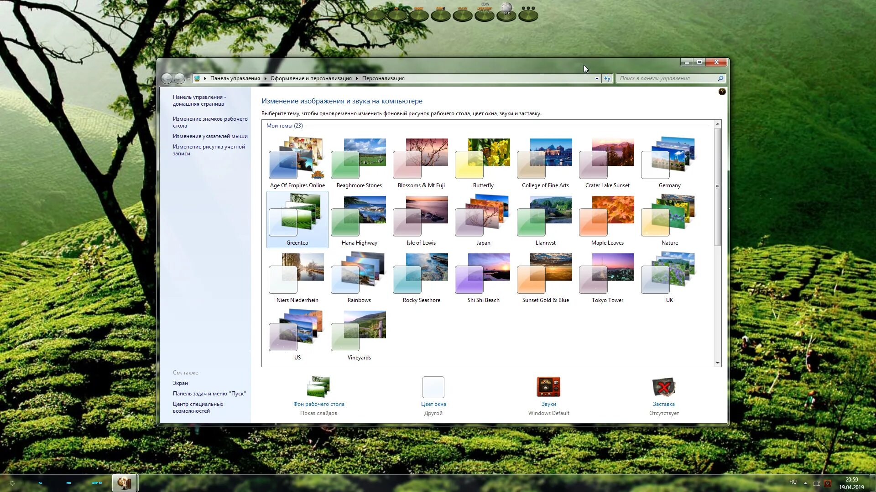Click the RU language indicator in tray
Screen dimensions: 876x492
793,482
